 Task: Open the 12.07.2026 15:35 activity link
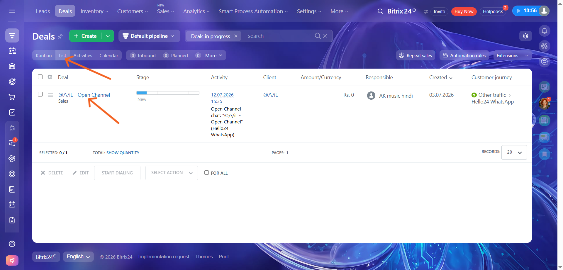click(x=222, y=98)
